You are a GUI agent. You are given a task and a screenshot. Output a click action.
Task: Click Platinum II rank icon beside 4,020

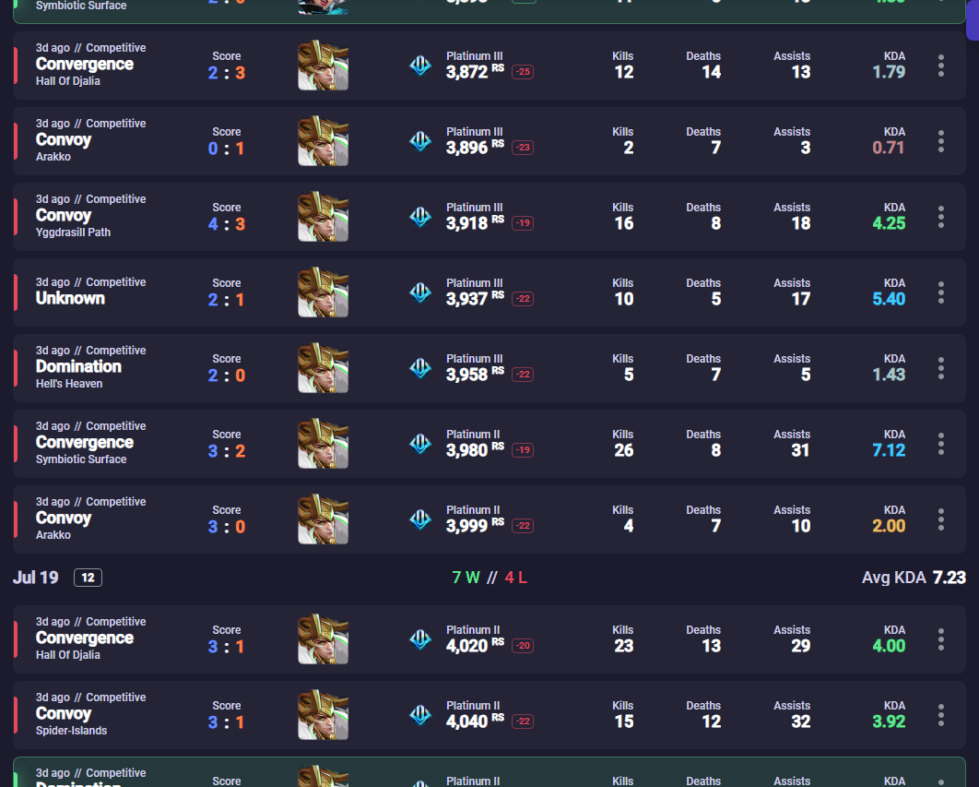420,639
